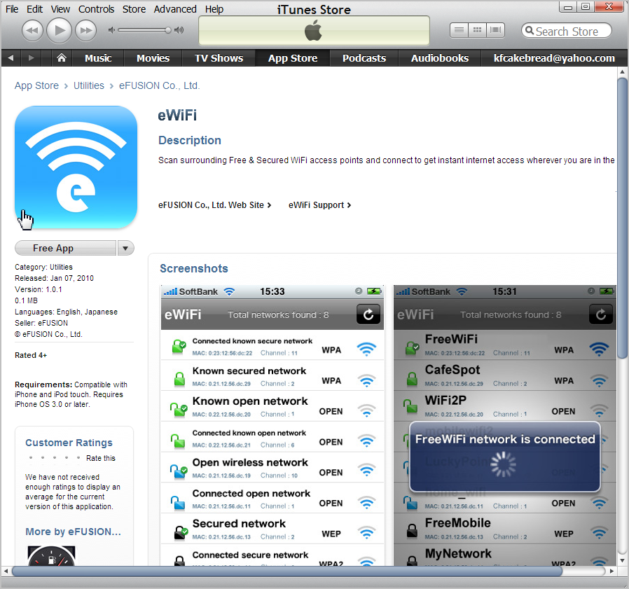The height and width of the screenshot is (589, 629).
Task: Switch to Cover Flow view mode
Action: tap(496, 30)
